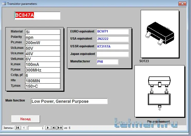Click the Cctip, pF field showing 6
The height and width of the screenshot is (136, 191).
pos(43,75)
